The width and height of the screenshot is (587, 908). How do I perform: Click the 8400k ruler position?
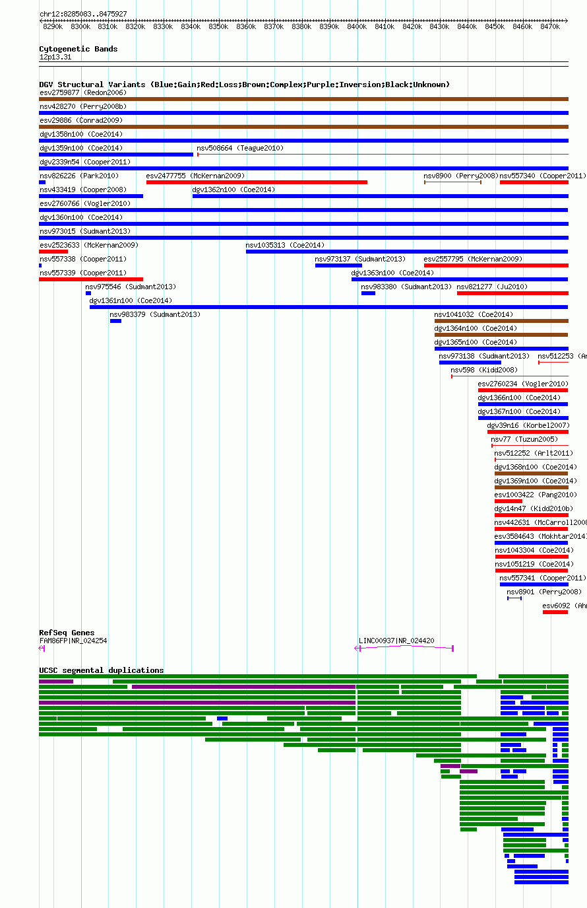tap(357, 26)
